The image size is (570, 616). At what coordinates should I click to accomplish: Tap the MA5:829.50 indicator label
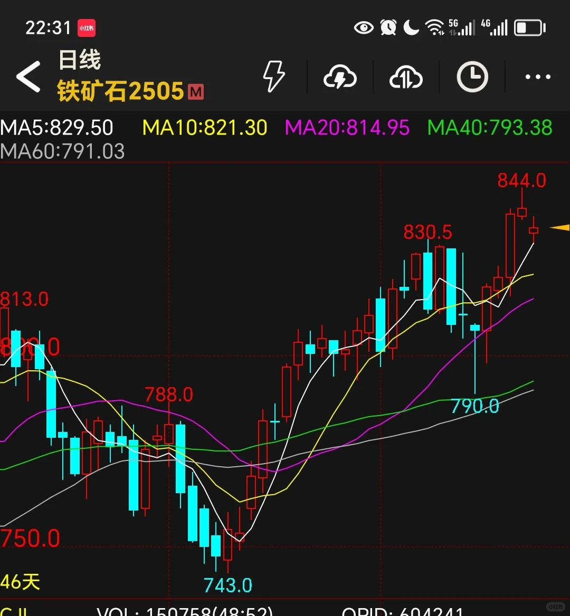click(56, 128)
